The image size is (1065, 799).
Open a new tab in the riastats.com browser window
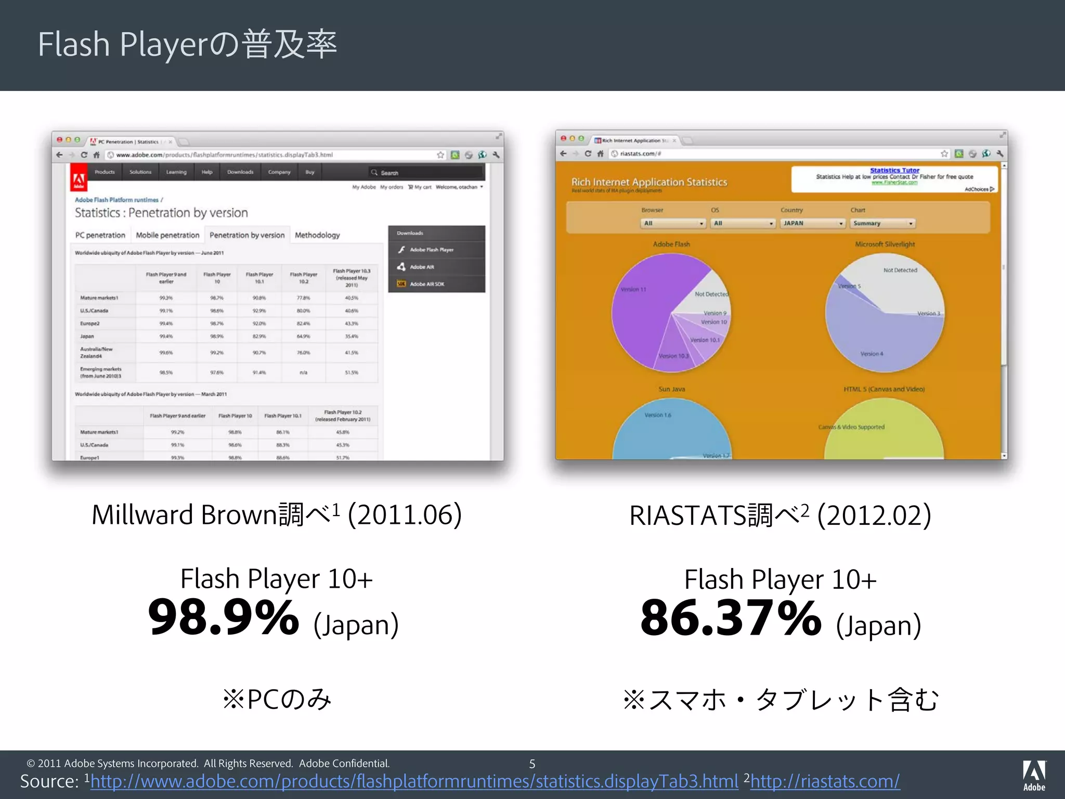point(687,140)
